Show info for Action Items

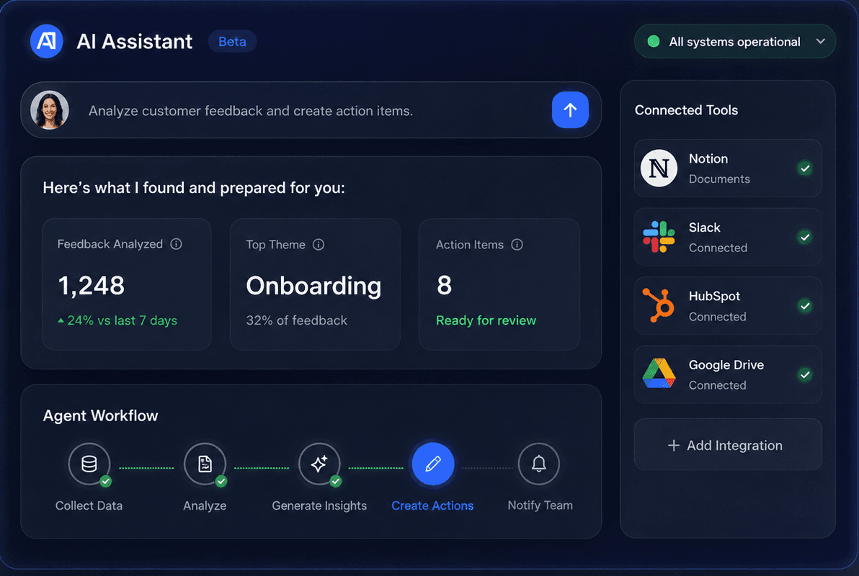[517, 244]
